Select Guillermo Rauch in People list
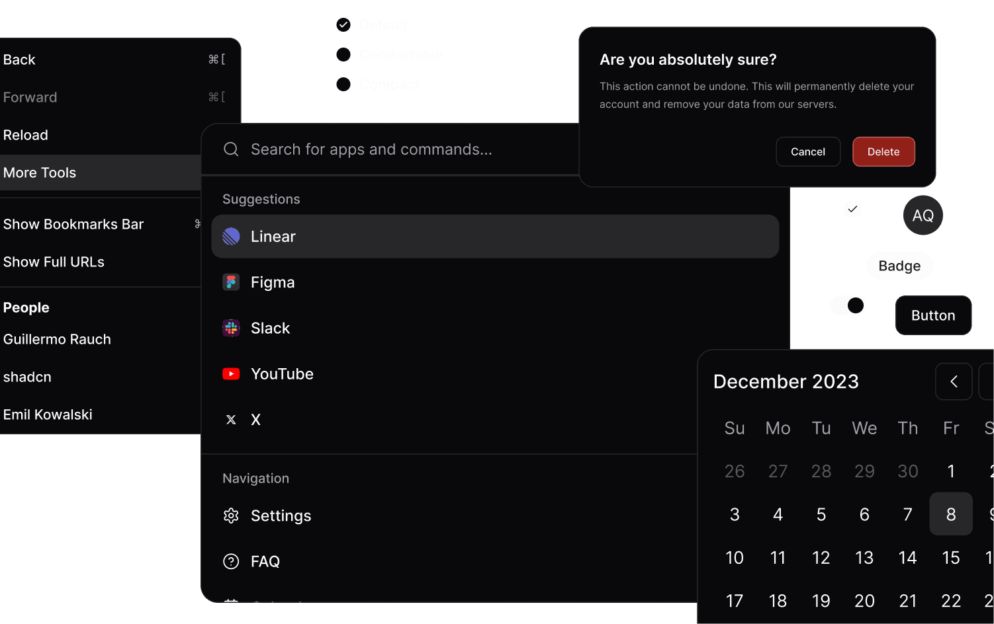Screen dimensions: 994x624 (58, 339)
